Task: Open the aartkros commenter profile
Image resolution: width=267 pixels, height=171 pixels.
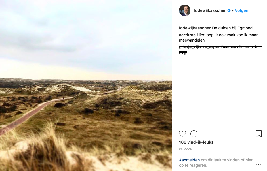Action: point(187,35)
